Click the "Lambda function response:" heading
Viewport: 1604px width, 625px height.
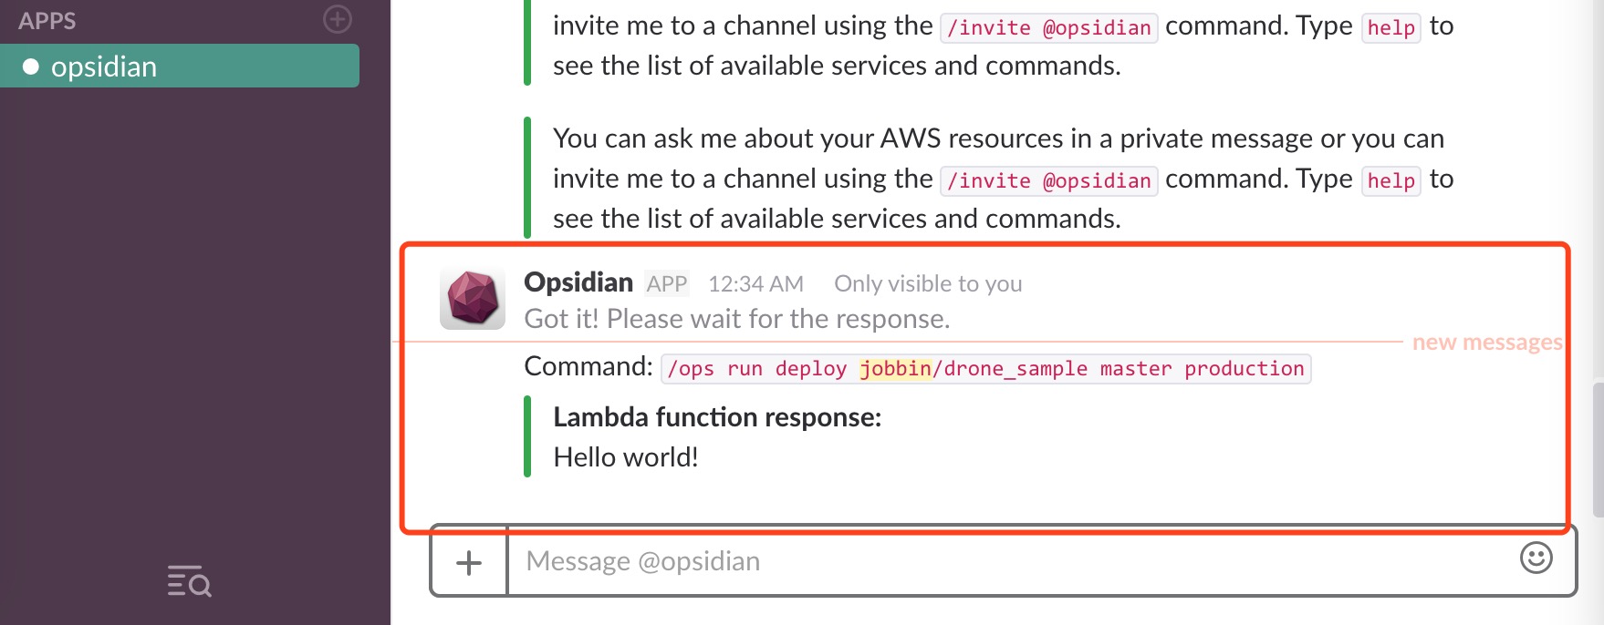(x=717, y=417)
